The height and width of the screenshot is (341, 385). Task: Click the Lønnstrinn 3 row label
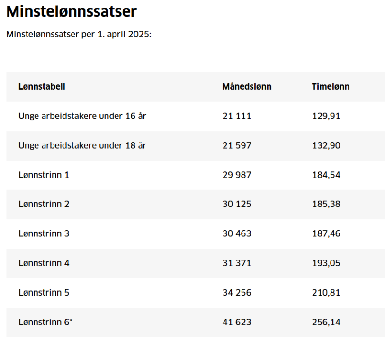pos(44,233)
